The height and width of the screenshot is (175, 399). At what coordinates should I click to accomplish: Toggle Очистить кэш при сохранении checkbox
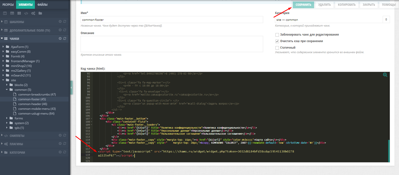tap(277, 41)
